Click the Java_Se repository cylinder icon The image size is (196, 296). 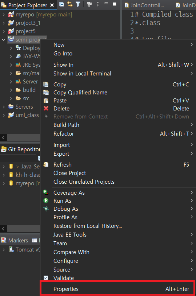coord(11,166)
